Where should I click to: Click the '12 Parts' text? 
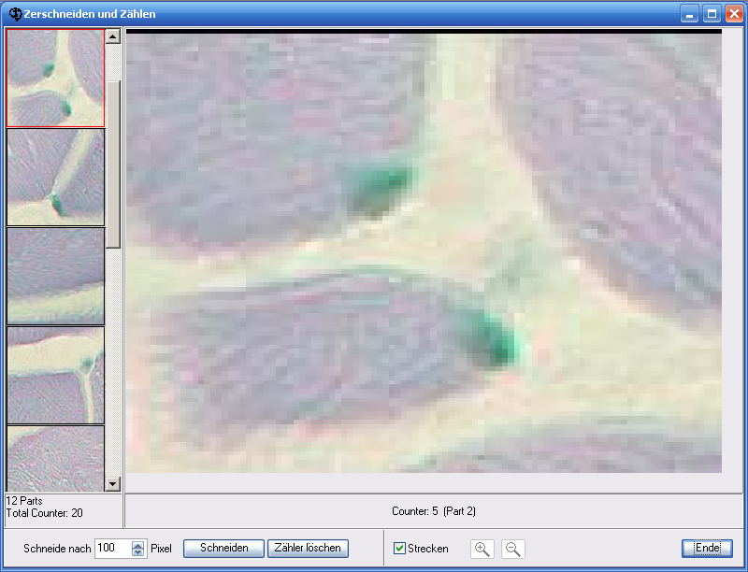click(24, 501)
